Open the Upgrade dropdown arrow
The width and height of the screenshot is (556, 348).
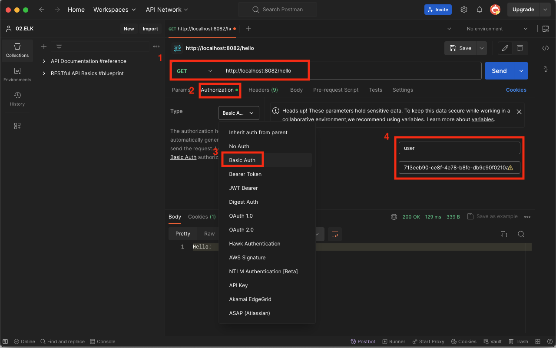pos(545,10)
